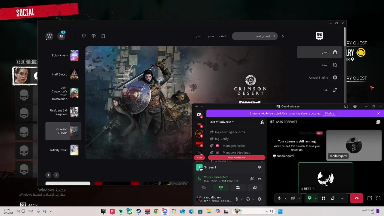Disable Streamer Mode via Disable button
The height and width of the screenshot is (216, 384).
(329, 113)
